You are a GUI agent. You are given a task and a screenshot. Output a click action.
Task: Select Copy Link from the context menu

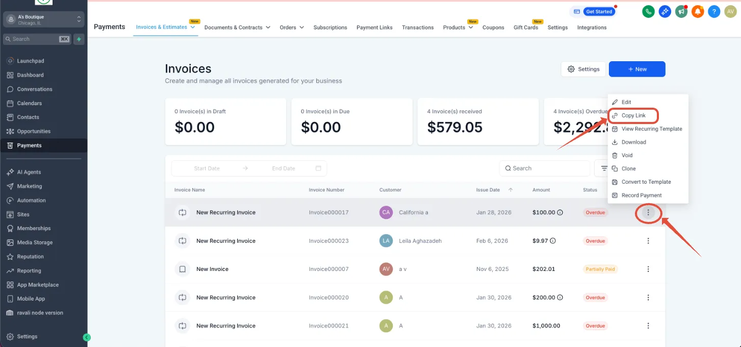pos(633,115)
